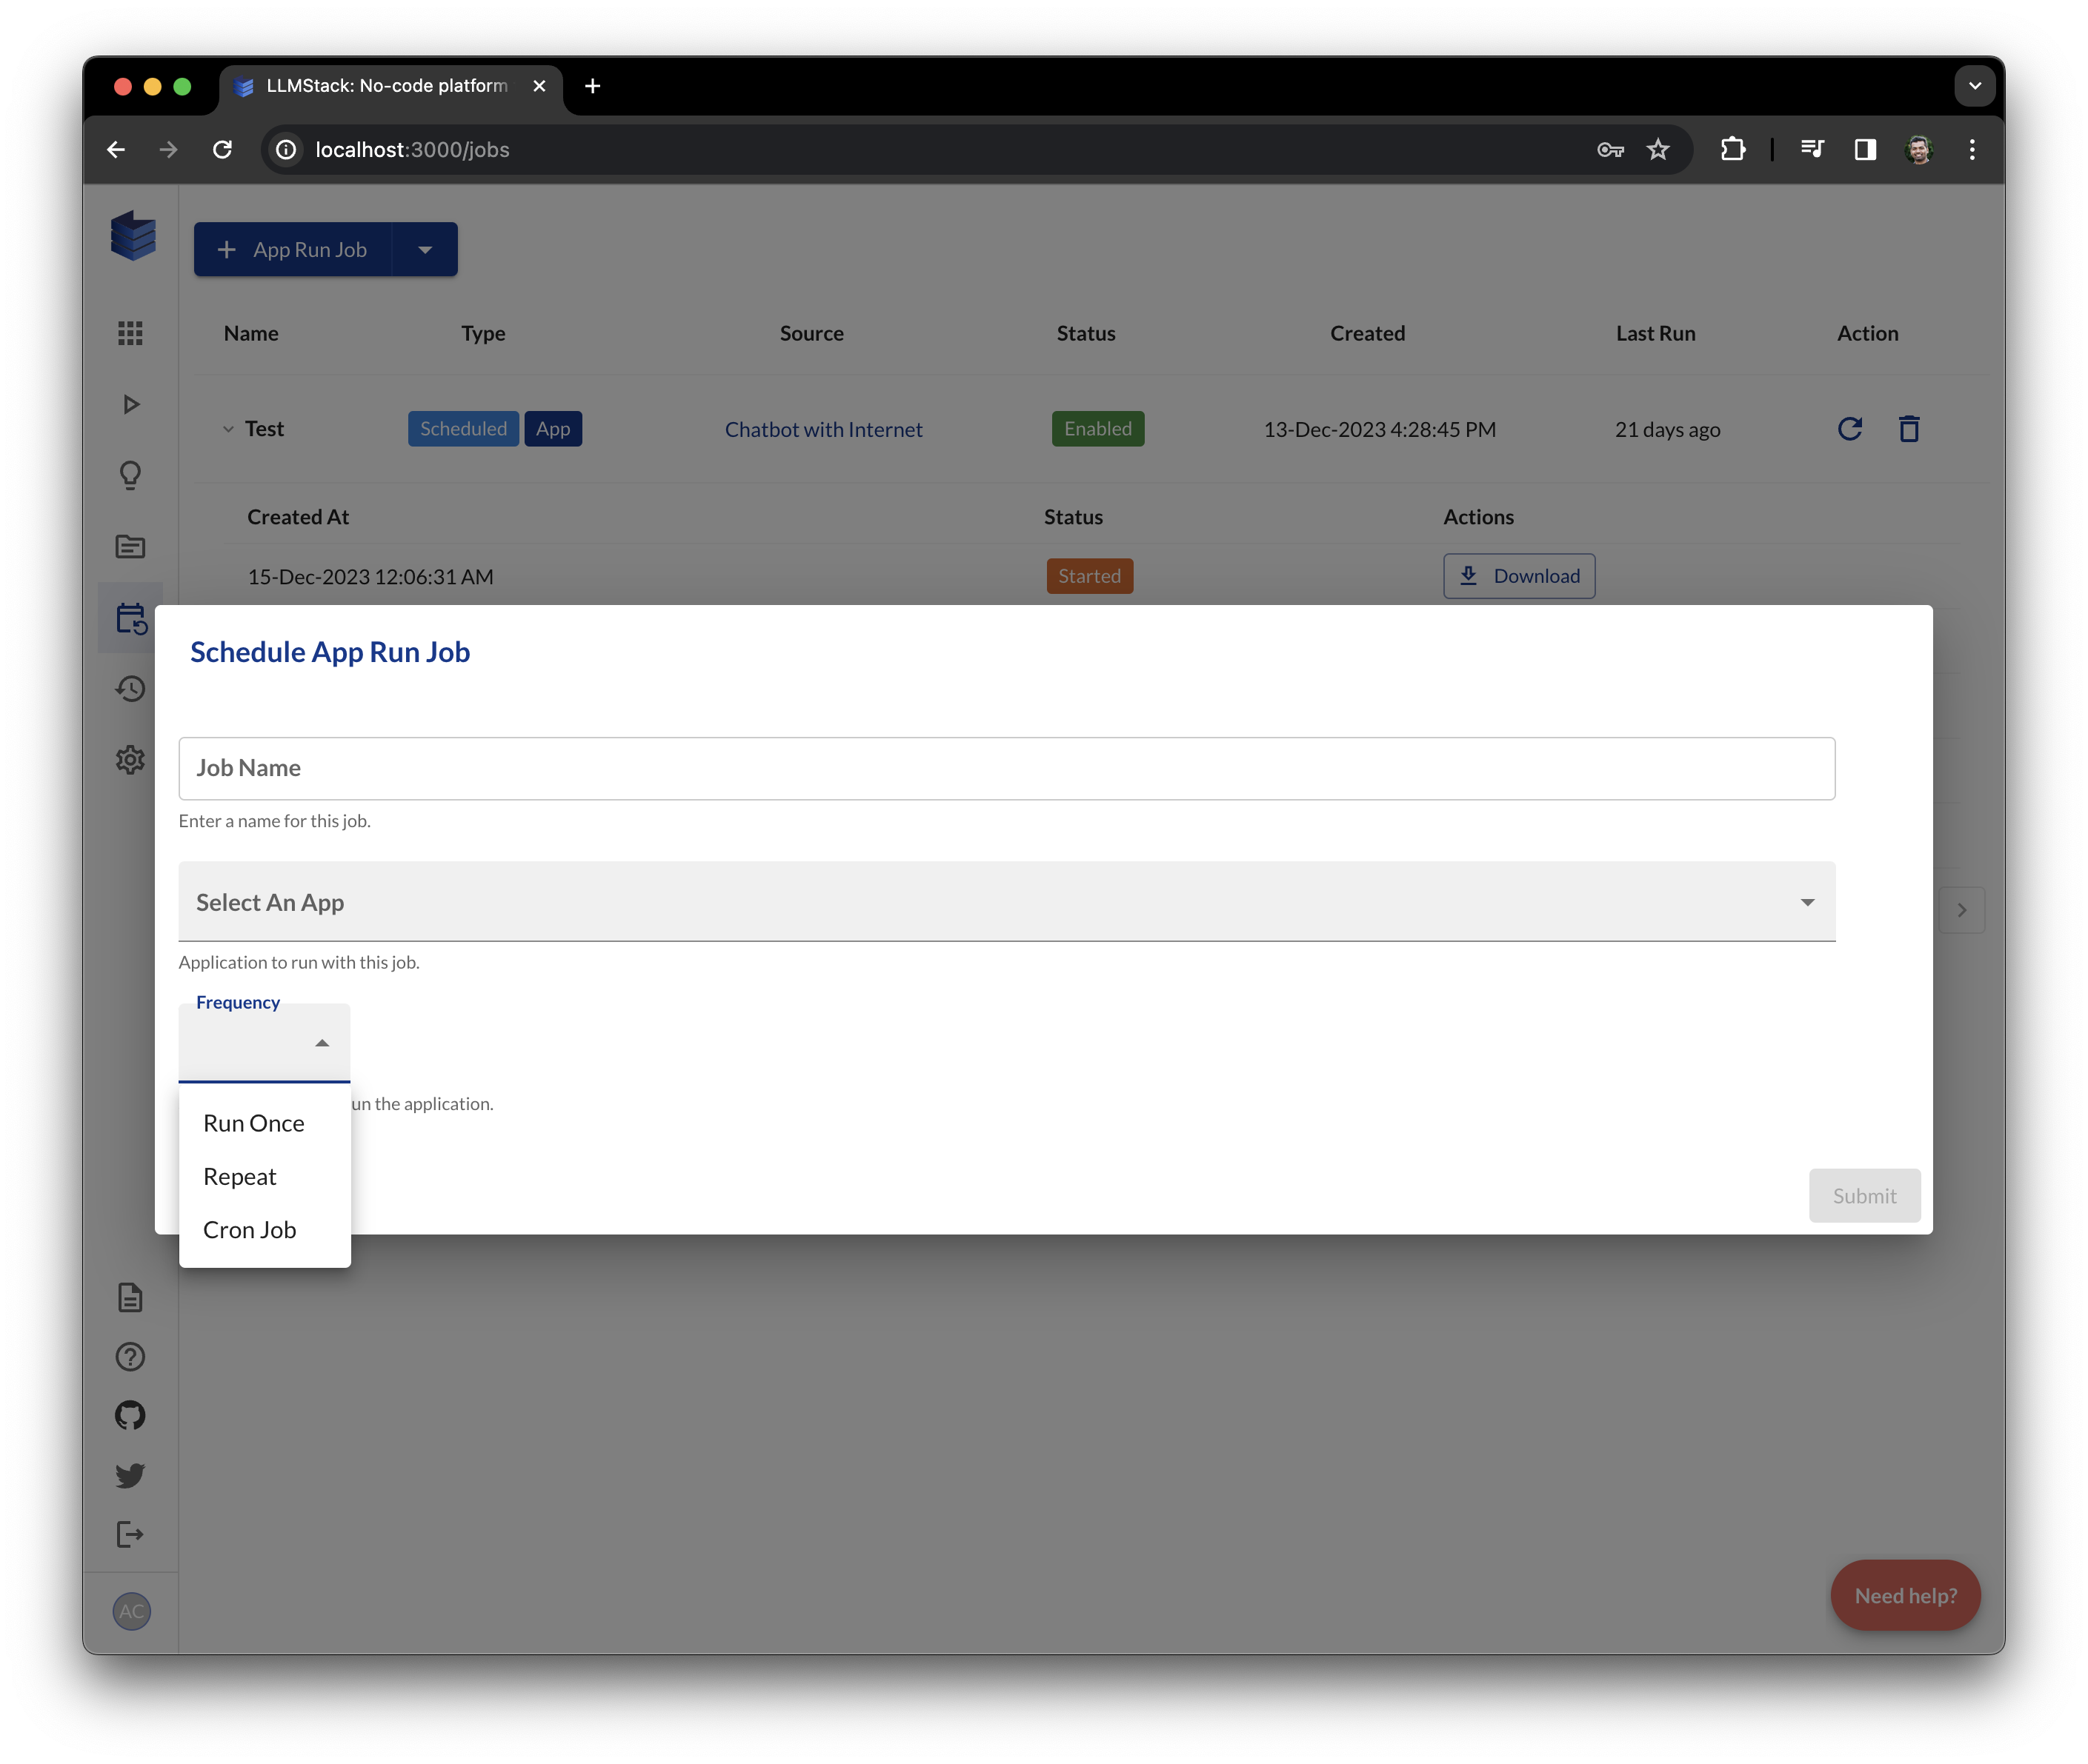Open the history clock icon in the sidebar
2088x1764 pixels.
[130, 689]
